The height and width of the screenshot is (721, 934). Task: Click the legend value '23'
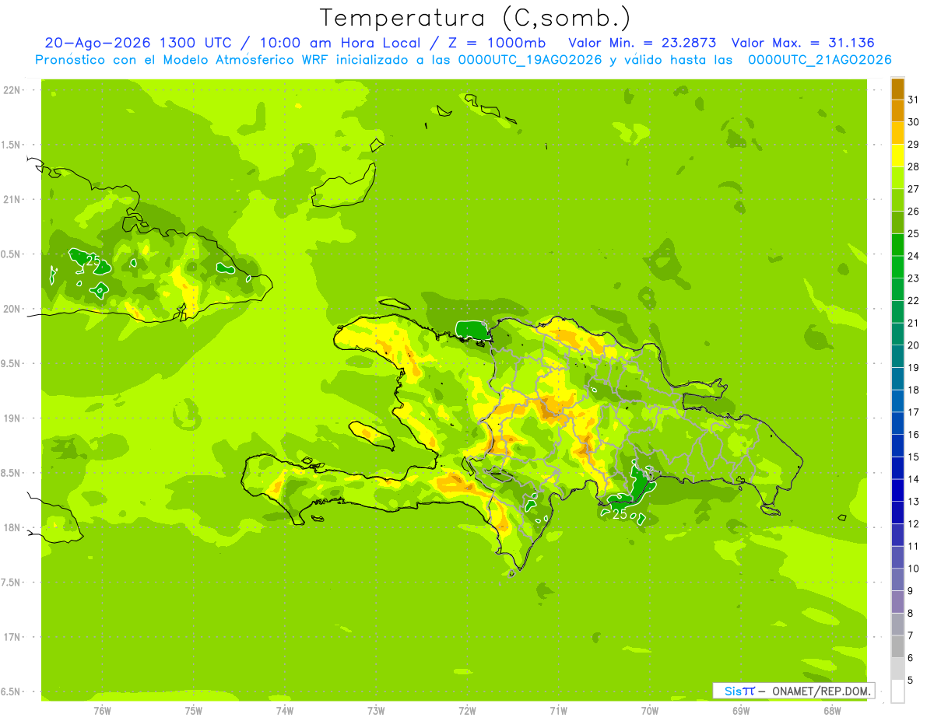(913, 278)
